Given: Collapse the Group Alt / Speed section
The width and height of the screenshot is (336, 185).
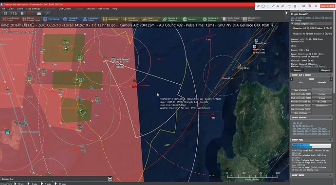Looking at the screenshot, I should tap(330, 75).
